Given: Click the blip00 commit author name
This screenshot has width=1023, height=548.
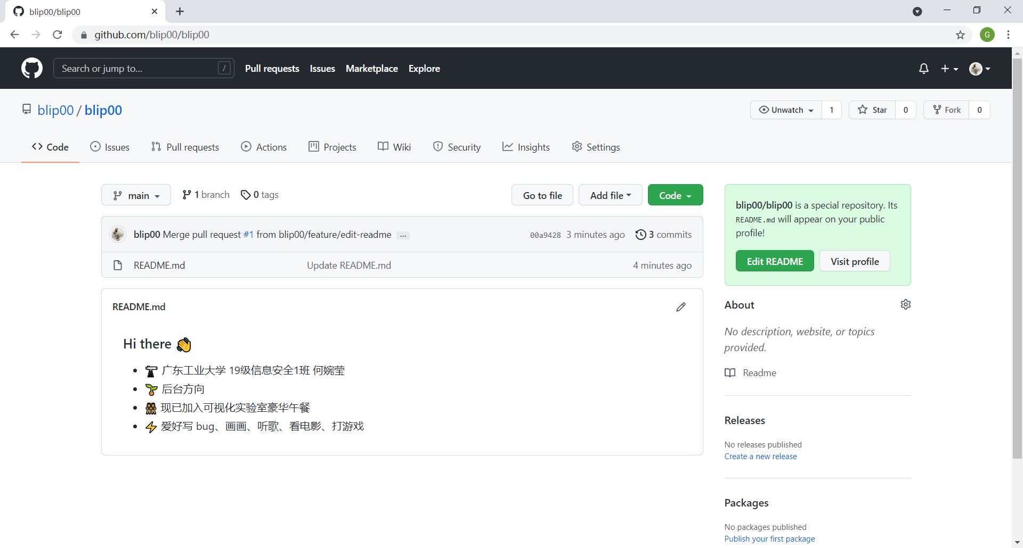Looking at the screenshot, I should [x=147, y=235].
